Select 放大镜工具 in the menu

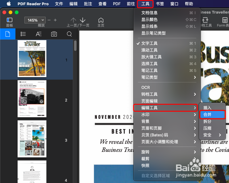[x=167, y=57]
